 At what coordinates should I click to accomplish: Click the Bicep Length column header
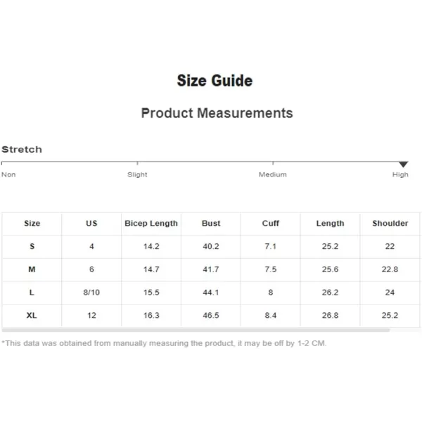click(151, 224)
